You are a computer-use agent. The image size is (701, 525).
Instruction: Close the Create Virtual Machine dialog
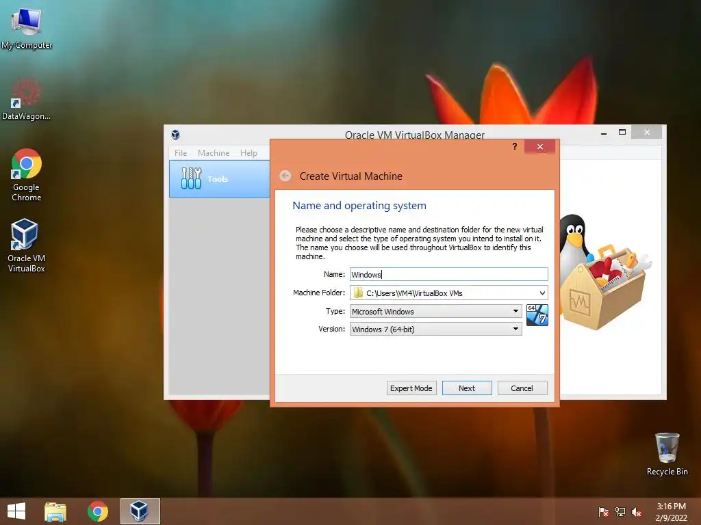(x=539, y=146)
